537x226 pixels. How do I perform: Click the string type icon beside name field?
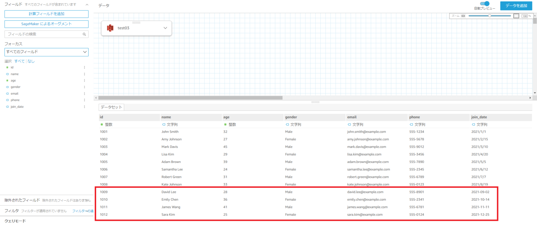8,74
